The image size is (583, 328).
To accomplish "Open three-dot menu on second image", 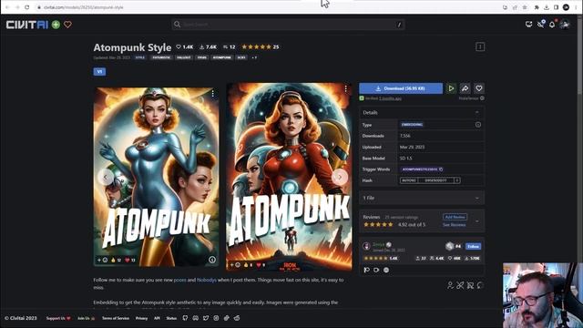I will (x=346, y=88).
